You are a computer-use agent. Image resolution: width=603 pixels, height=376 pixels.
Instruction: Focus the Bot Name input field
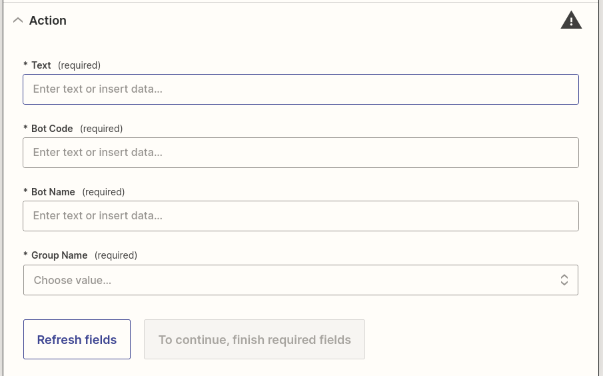301,216
